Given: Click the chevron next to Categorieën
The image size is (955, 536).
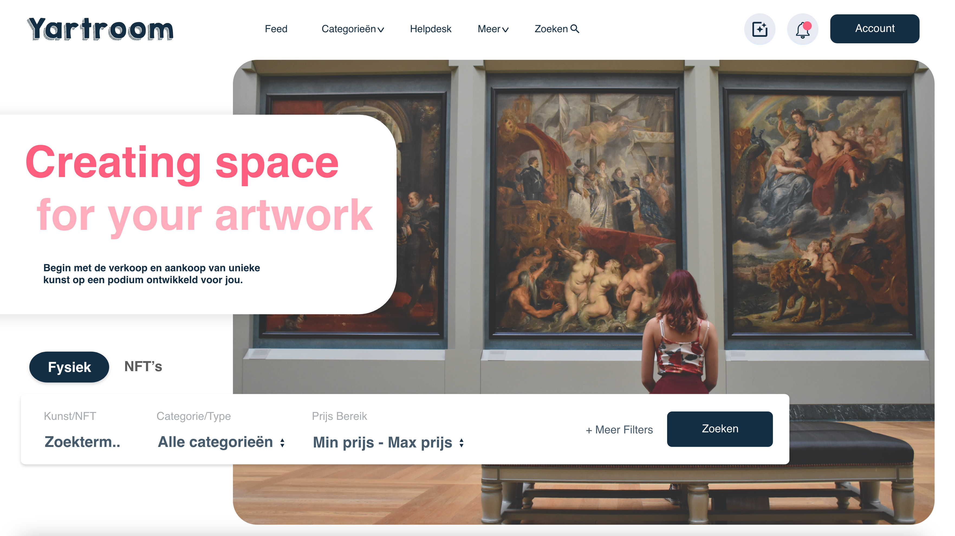Looking at the screenshot, I should pos(381,30).
